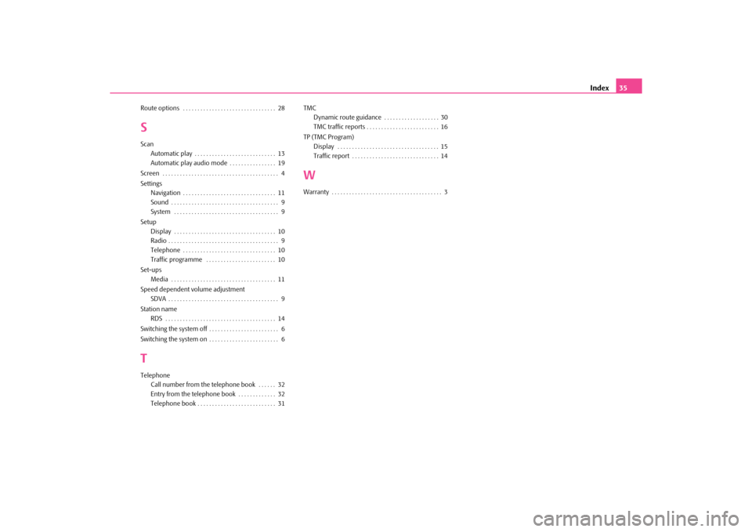Click the Warranty index entry
The image size is (752, 532).
[316, 192]
